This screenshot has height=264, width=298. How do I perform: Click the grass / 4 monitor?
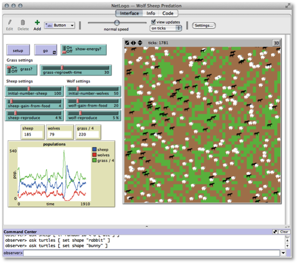(x=88, y=132)
